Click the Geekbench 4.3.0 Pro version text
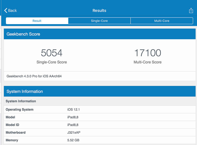The height and width of the screenshot is (145, 197). point(34,76)
